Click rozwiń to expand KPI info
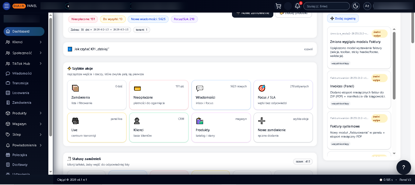This screenshot has width=415, height=185. [308, 49]
